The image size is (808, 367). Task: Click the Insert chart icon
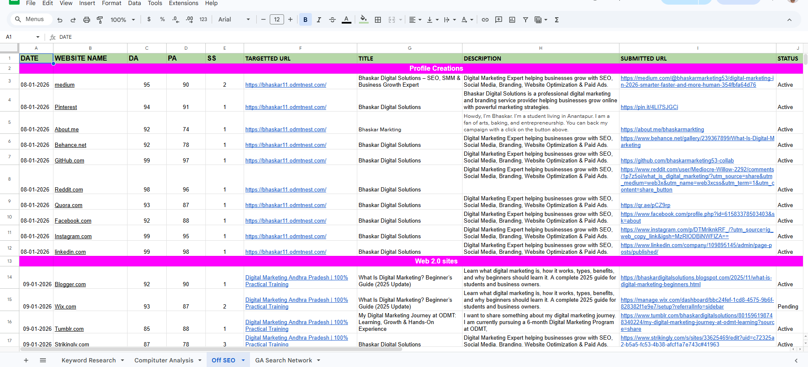[512, 19]
